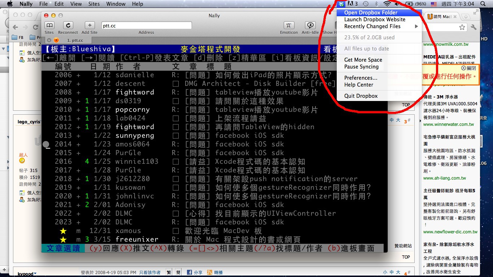
Task: Click the Chrome wrench settings icon
Action: click(474, 27)
